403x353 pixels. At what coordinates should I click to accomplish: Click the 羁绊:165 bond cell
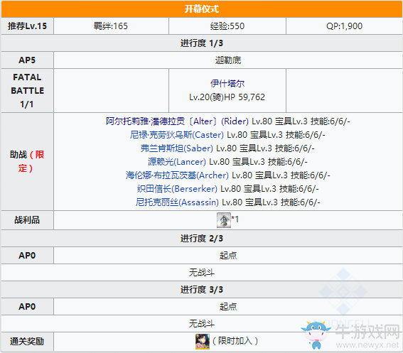tap(111, 26)
